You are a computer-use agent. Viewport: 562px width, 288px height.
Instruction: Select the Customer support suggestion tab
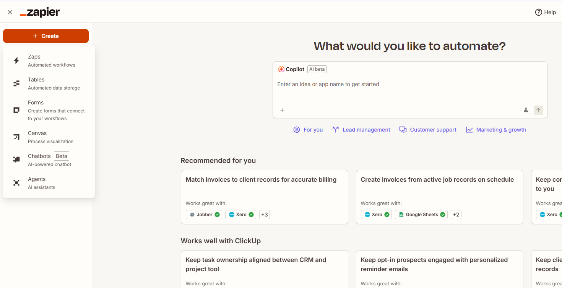click(x=428, y=130)
